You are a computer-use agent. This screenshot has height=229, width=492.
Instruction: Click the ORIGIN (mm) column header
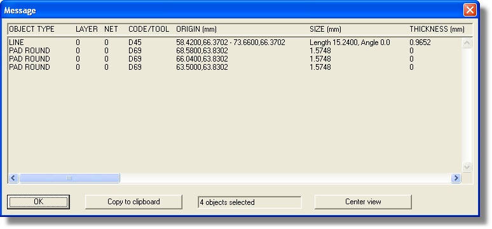196,29
